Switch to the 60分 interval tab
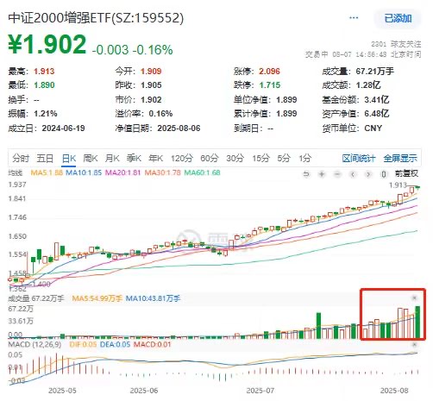Image resolution: width=433 pixels, height=401 pixels. 210,158
